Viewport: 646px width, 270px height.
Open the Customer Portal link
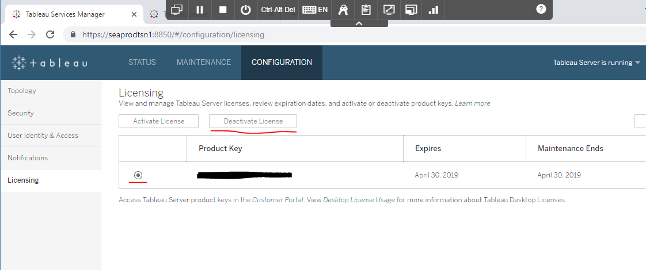278,200
